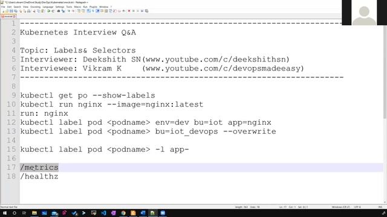Screen dimensions: 387x217
Task: Open the Run menu
Action: point(85,7)
